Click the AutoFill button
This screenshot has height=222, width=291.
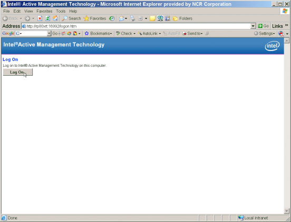(x=172, y=33)
